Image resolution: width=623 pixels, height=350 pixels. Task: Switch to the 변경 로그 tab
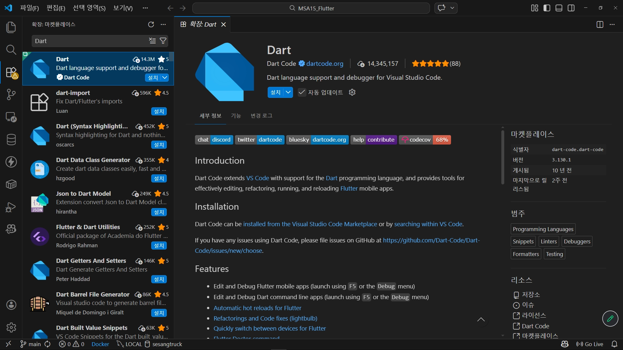261,116
